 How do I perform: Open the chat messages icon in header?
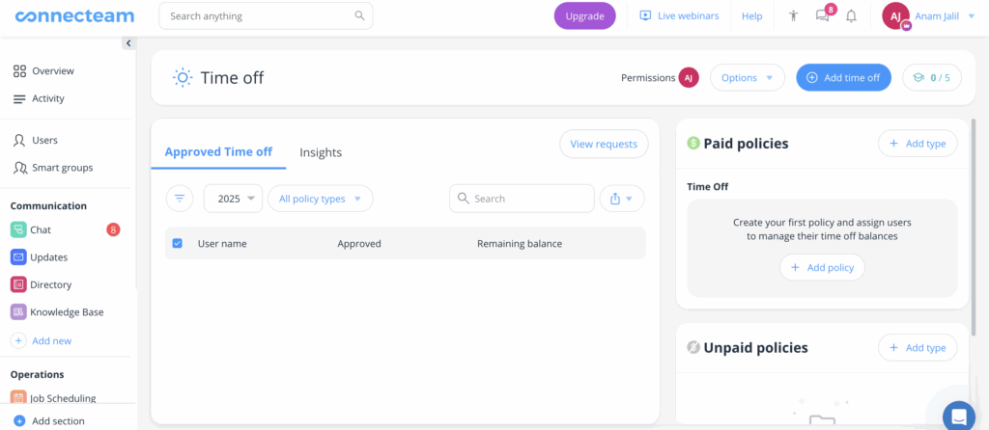click(x=823, y=16)
